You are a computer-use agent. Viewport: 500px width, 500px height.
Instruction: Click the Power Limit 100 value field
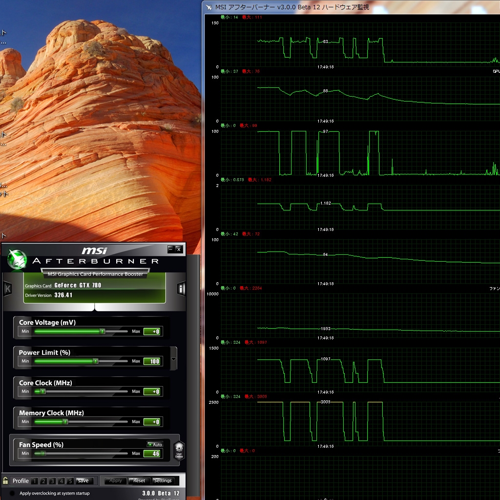point(153,361)
